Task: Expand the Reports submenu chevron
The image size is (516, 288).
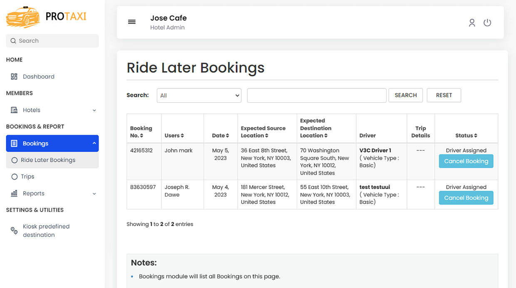Action: click(94, 194)
